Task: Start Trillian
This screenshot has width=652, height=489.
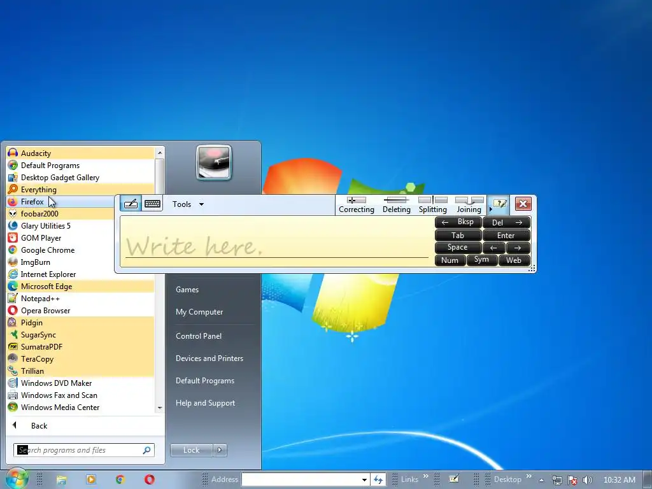Action: click(80, 371)
